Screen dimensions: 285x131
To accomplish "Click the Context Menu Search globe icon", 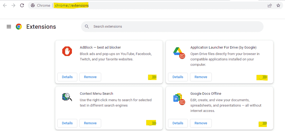I will (67, 97).
